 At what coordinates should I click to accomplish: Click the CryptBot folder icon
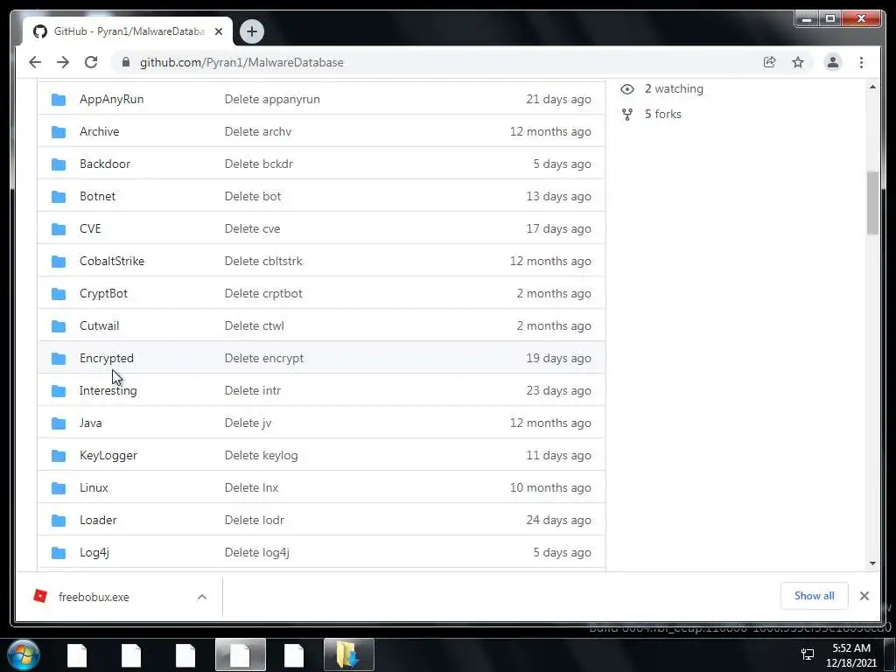59,294
